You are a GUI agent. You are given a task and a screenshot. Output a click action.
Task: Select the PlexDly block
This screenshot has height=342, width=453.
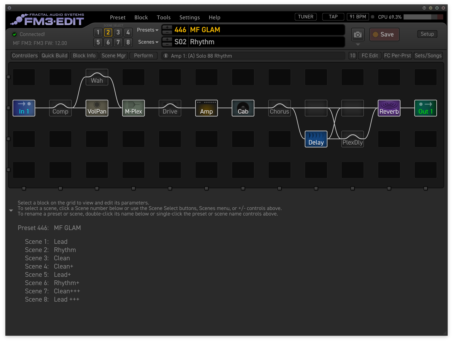tap(353, 139)
